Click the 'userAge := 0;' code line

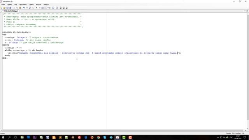(x=13, y=47)
